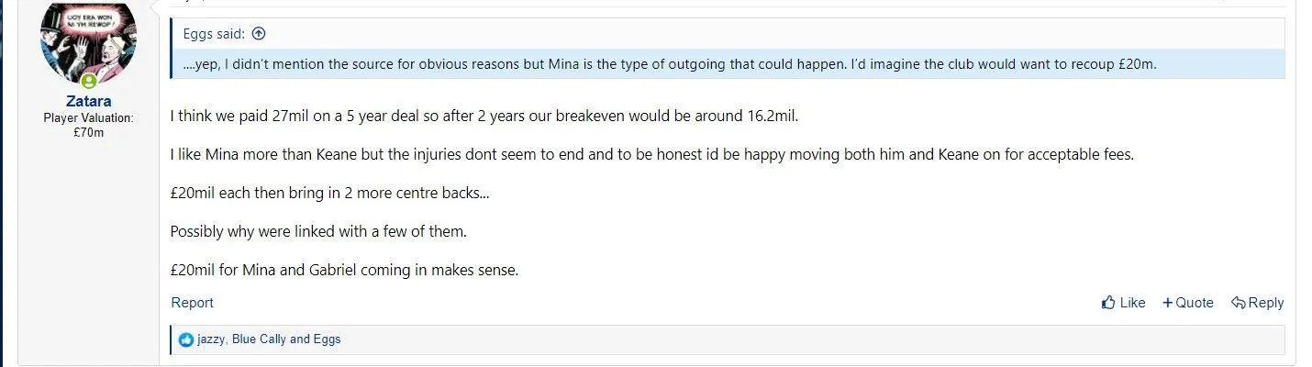Screen dimensions: 1312x367
Task: Click the paragraph 'I like Mina more than Keane'
Action: [x=651, y=154]
